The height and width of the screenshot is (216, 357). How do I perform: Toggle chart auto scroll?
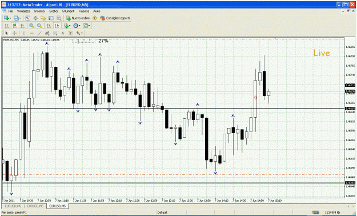[x=49, y=26]
